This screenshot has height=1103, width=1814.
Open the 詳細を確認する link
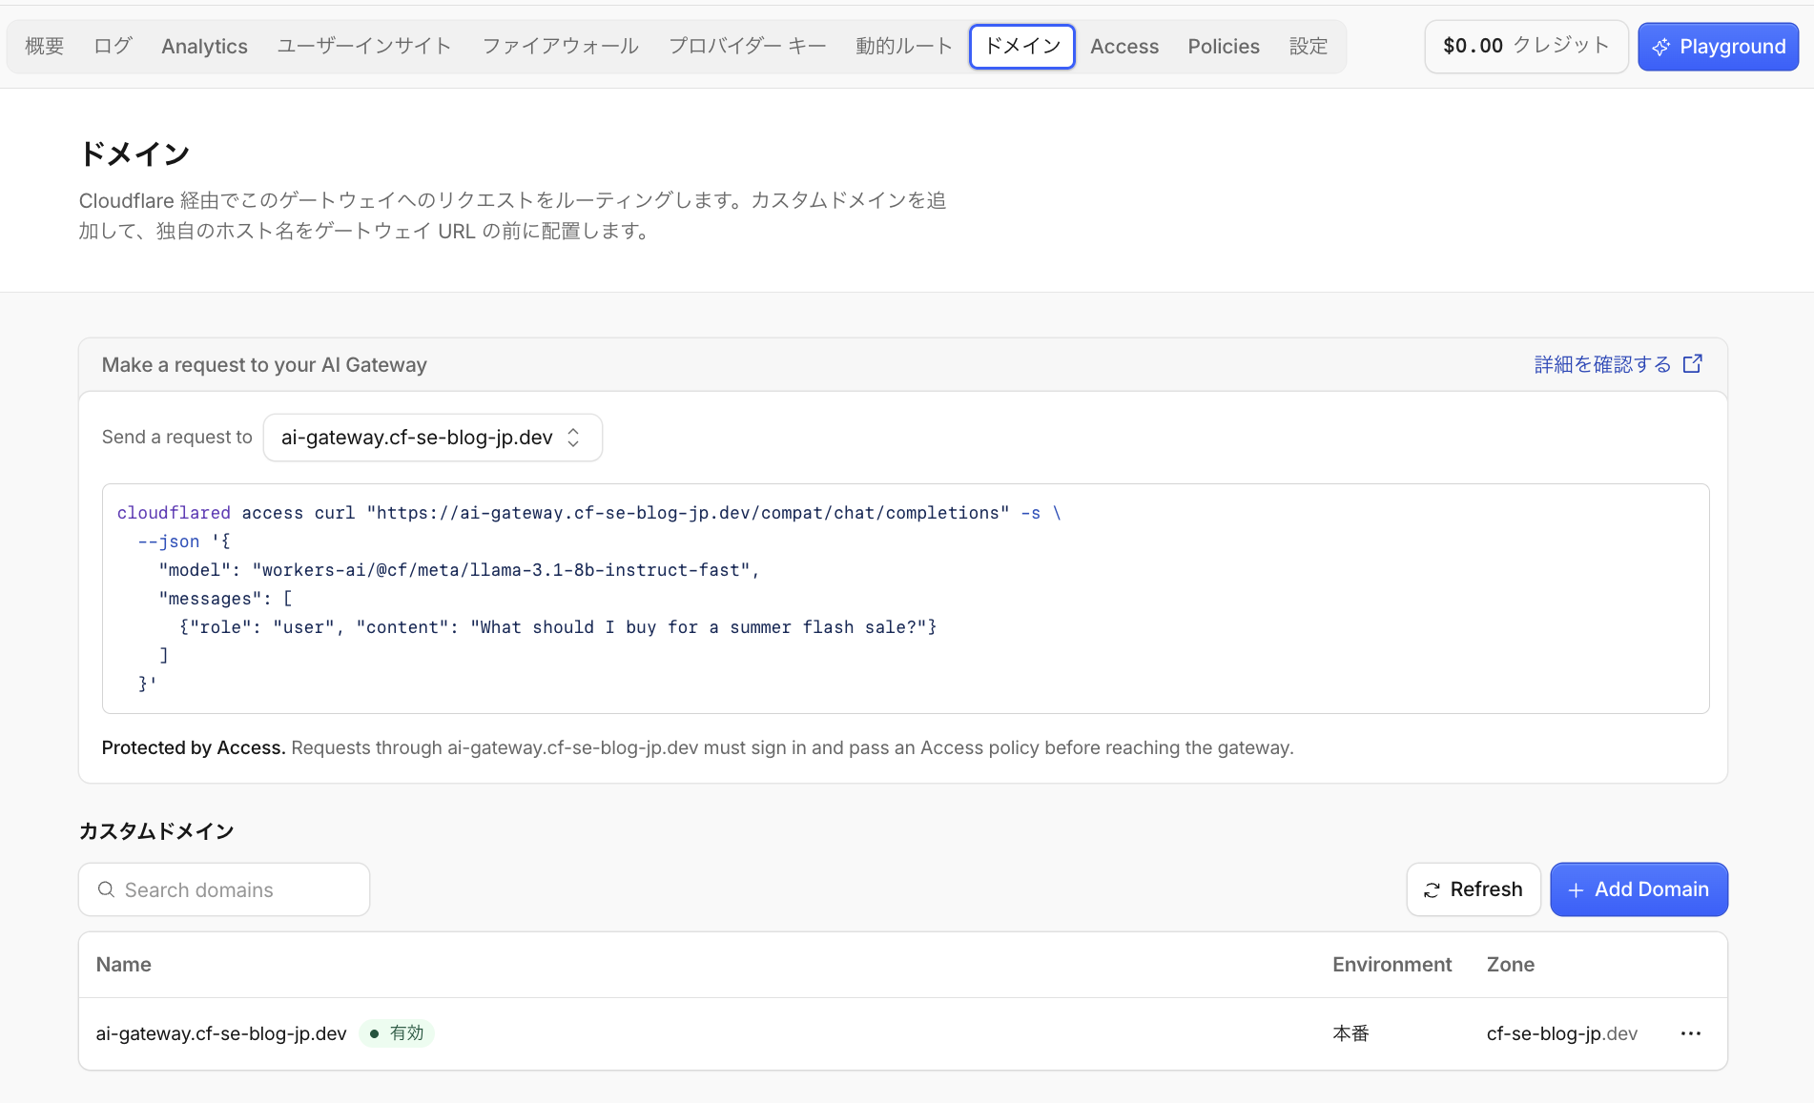[1618, 364]
